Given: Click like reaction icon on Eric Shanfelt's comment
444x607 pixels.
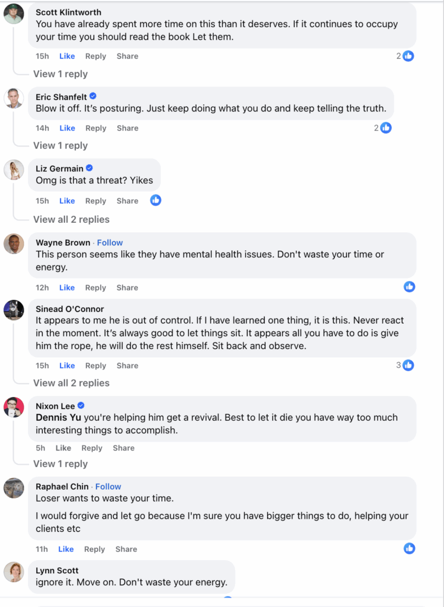Looking at the screenshot, I should [386, 127].
